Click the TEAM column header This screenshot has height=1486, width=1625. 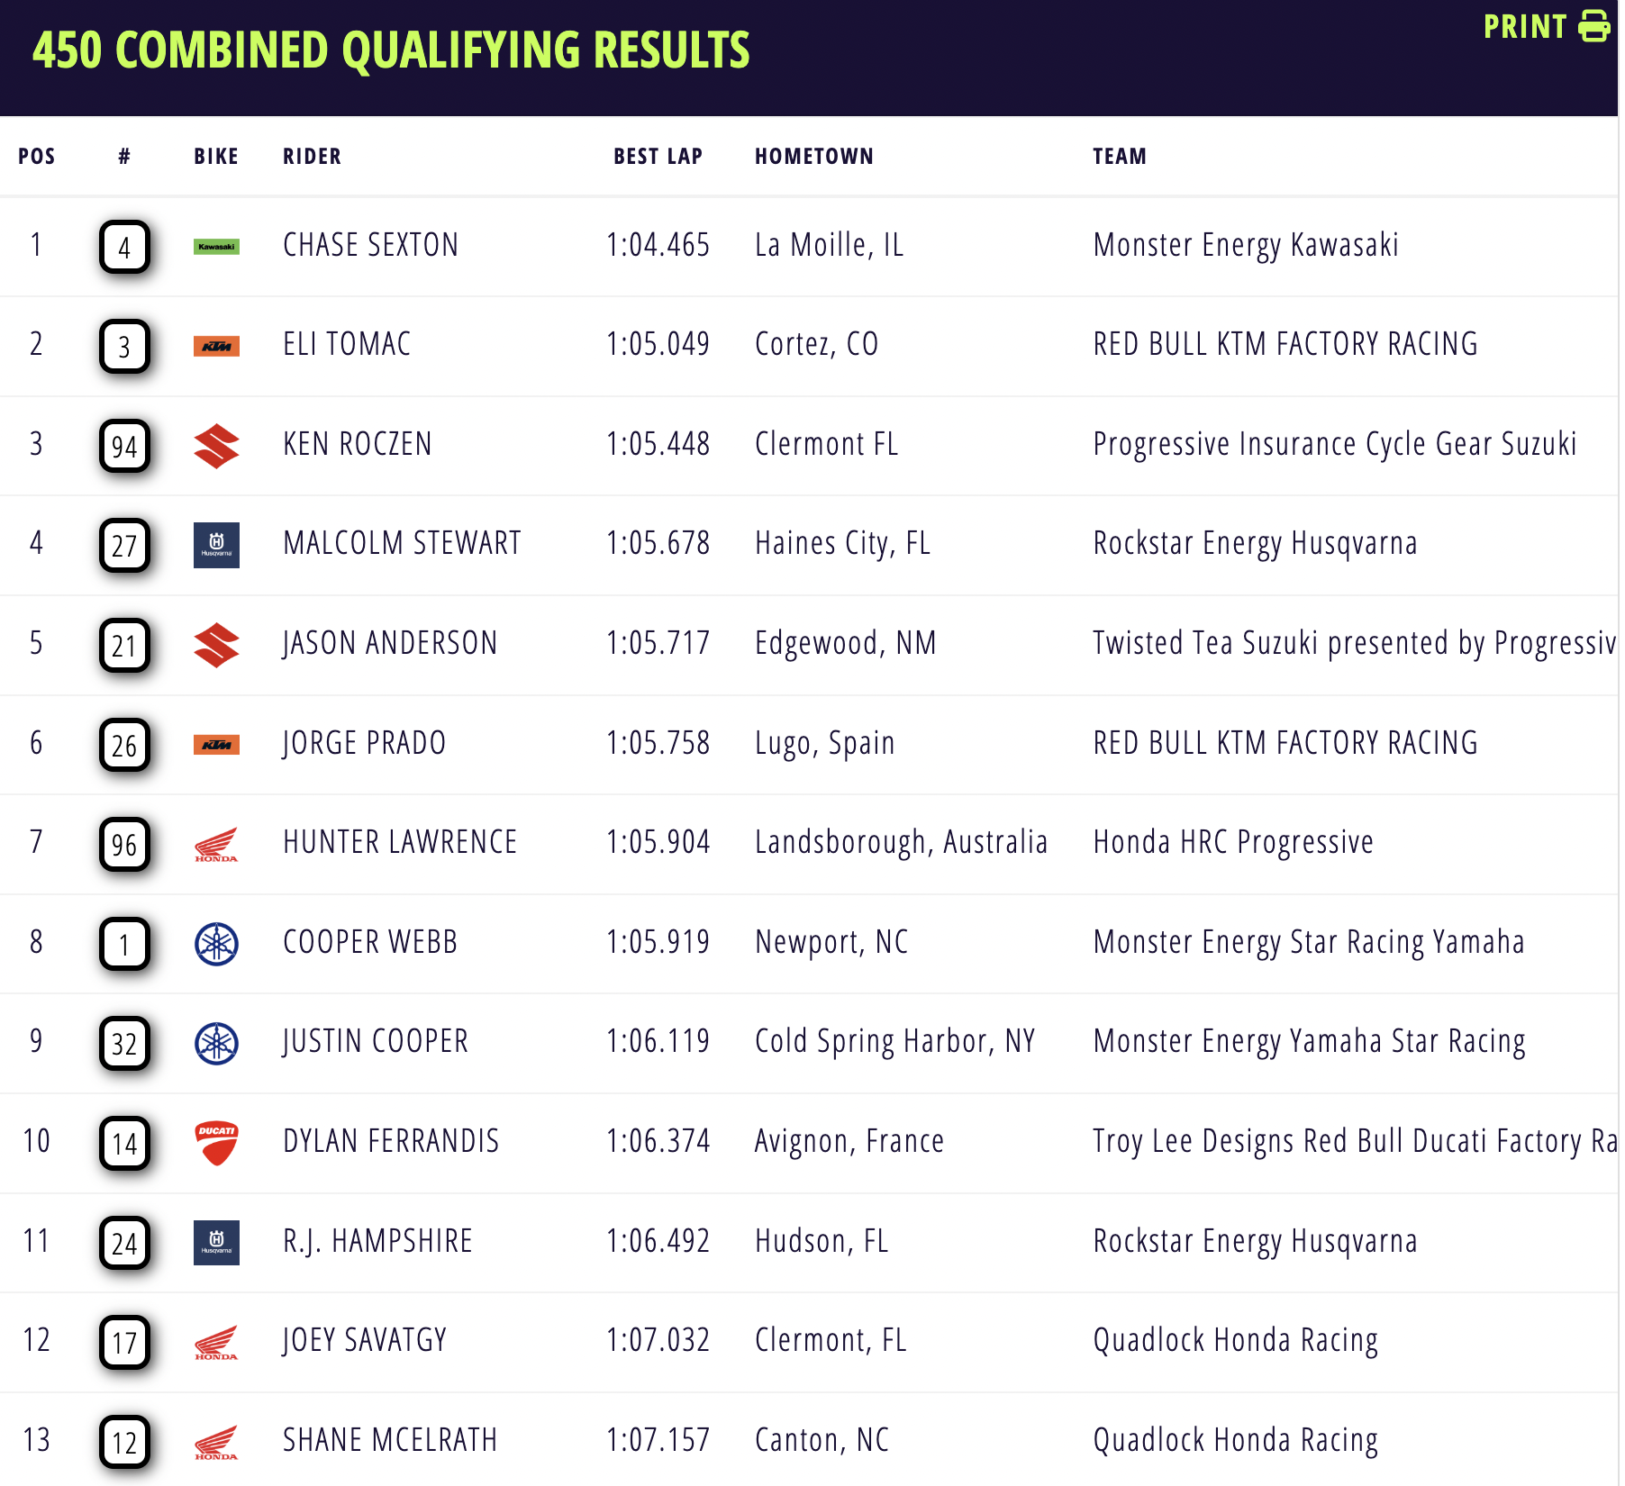click(1119, 157)
